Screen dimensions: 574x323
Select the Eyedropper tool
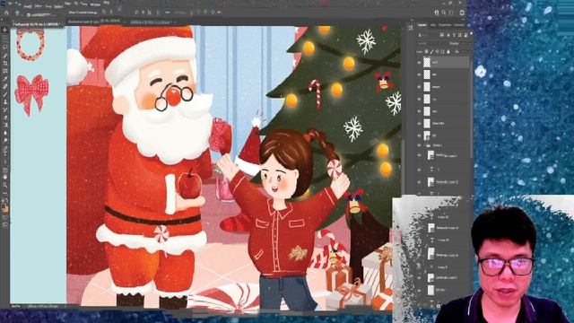point(4,78)
